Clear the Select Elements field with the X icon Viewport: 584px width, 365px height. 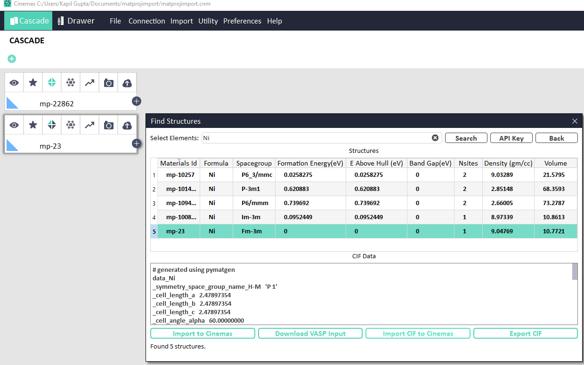435,138
